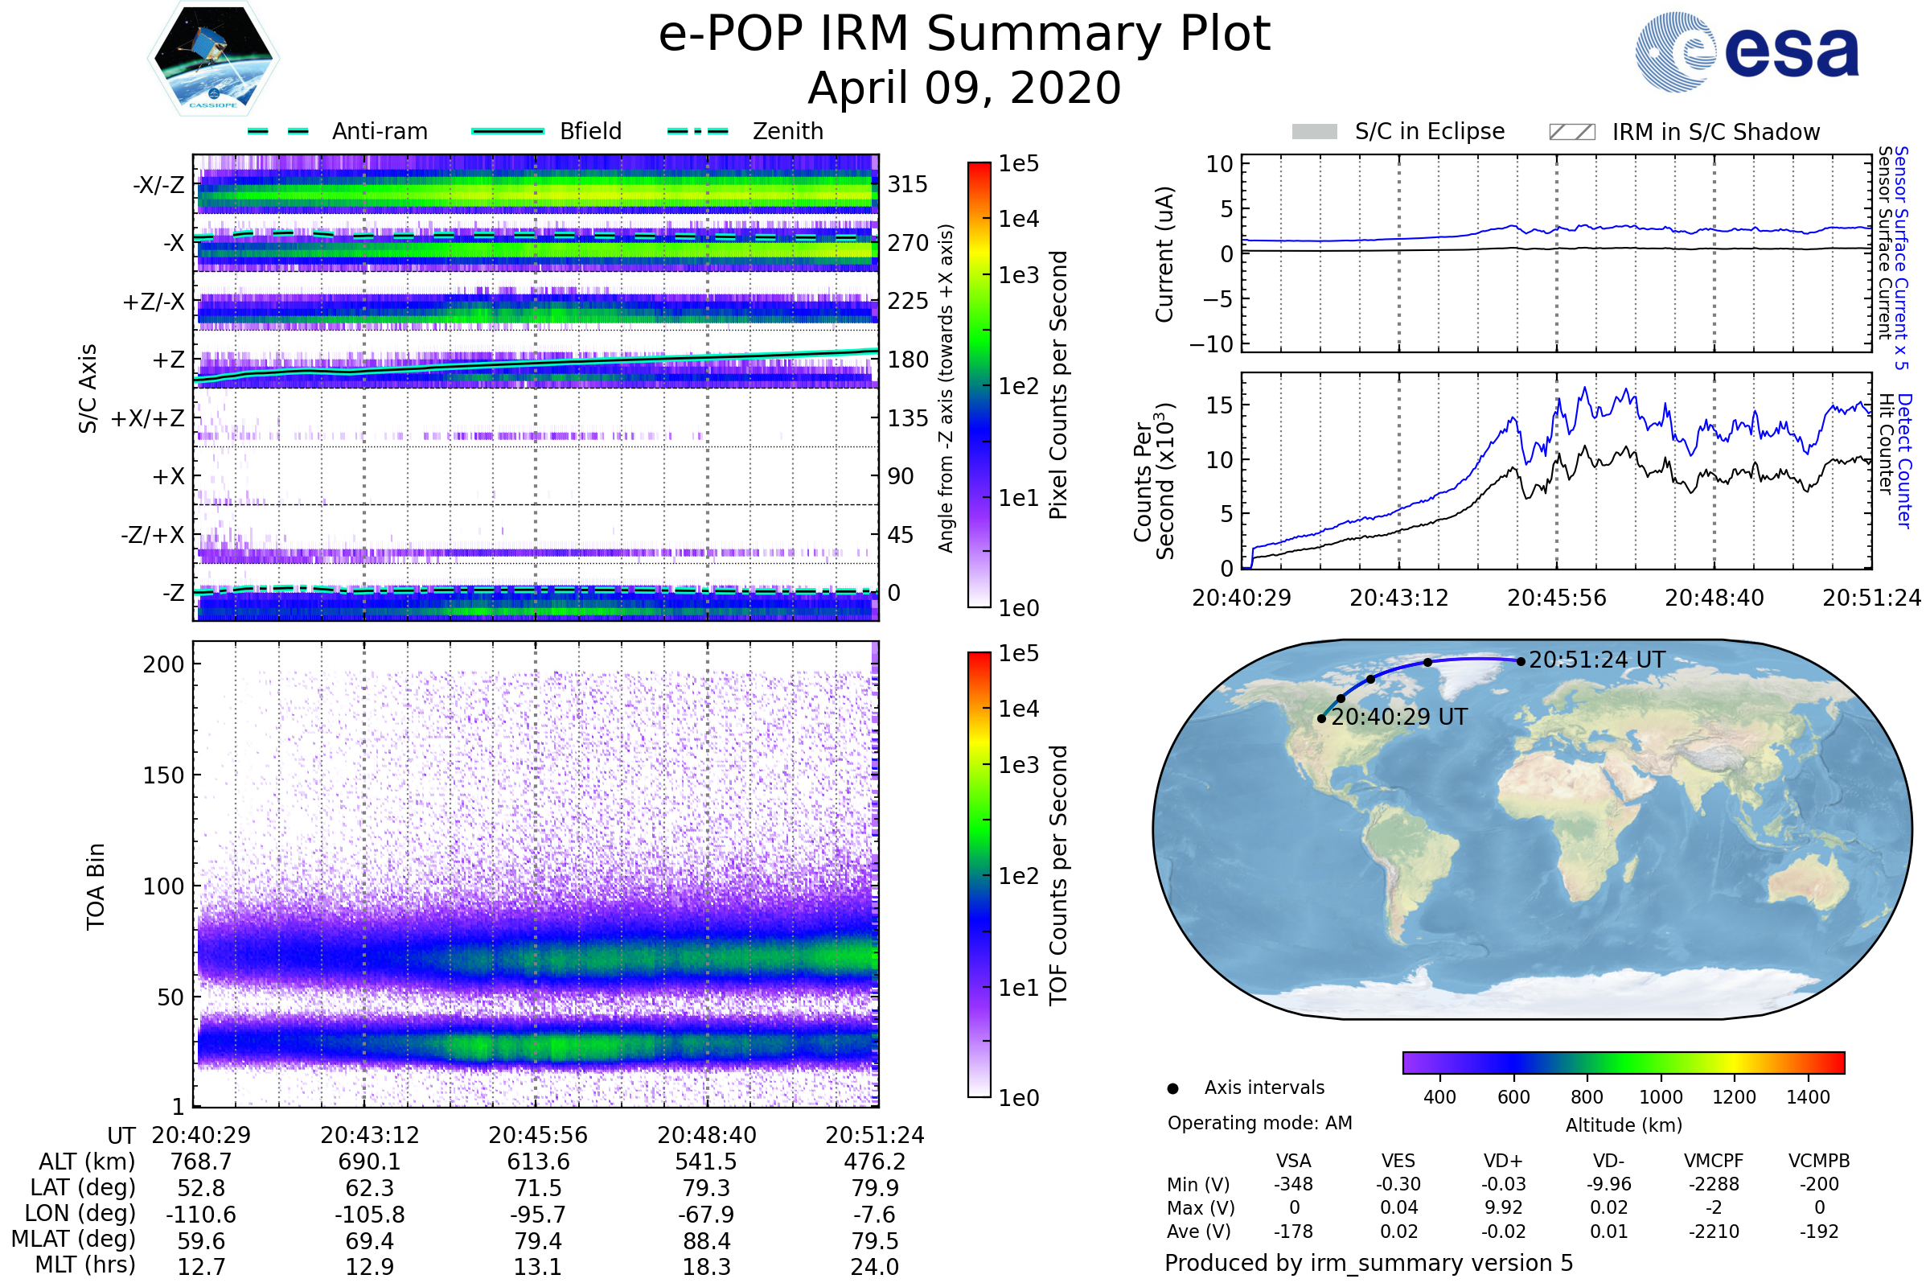The image size is (1930, 1287).
Task: Click the VMCPF column header in voltage table
Action: coord(1714,1162)
